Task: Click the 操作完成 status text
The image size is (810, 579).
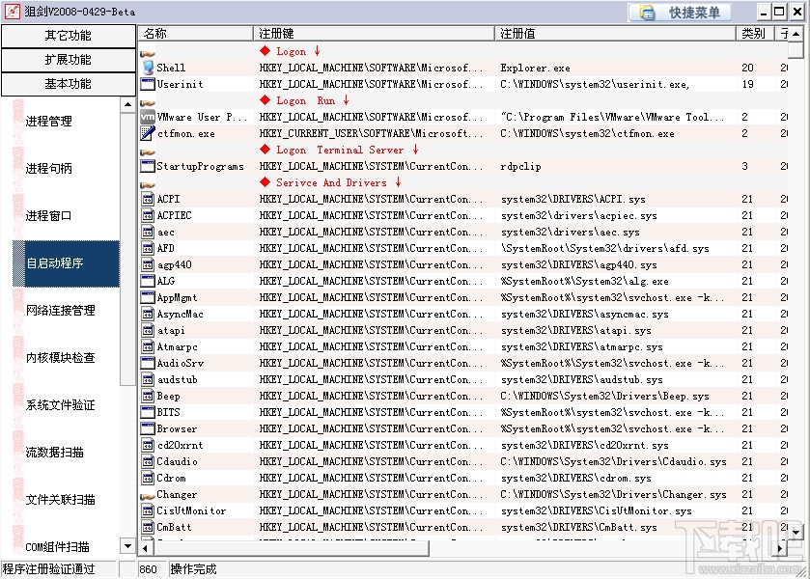Action: (x=194, y=569)
